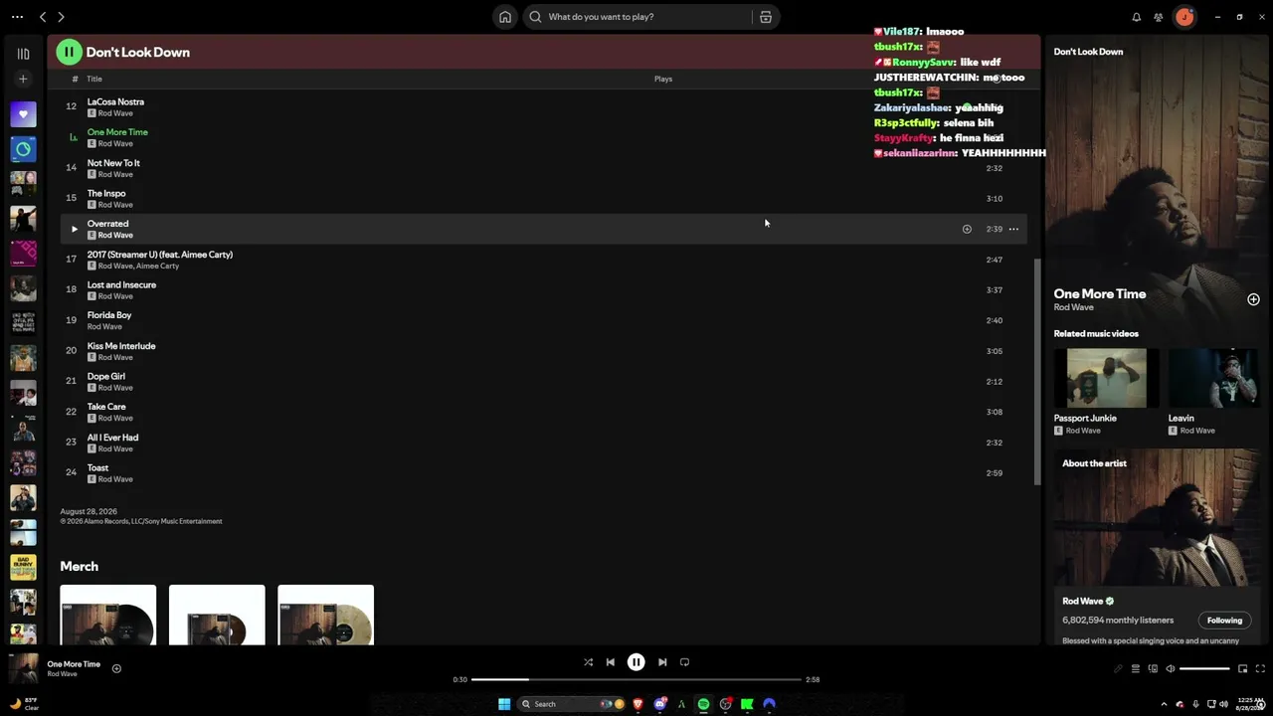
Task: Open Rod Wave artist link under Toast
Action: tap(115, 479)
